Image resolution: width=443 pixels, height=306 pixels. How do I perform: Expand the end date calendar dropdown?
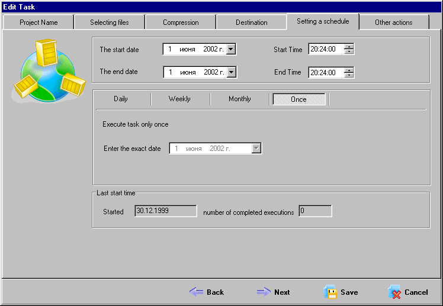click(x=232, y=72)
